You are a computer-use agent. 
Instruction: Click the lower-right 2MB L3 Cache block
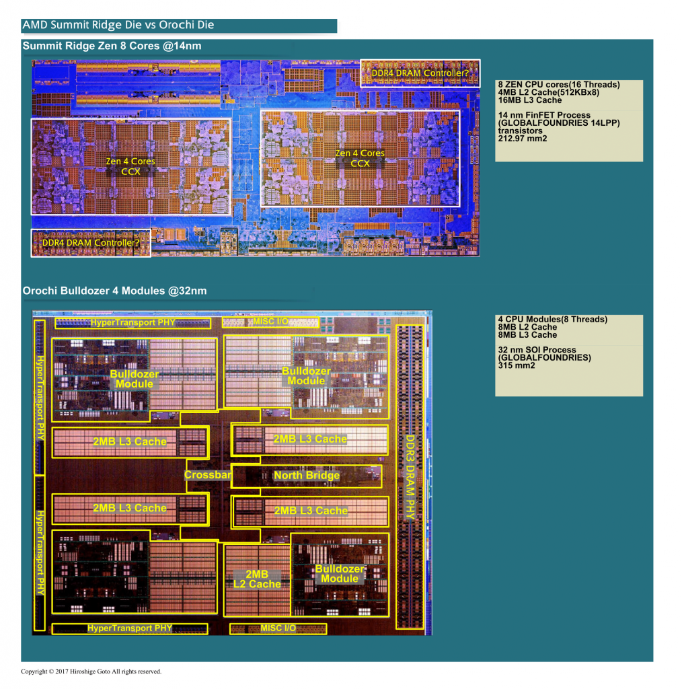tap(311, 511)
